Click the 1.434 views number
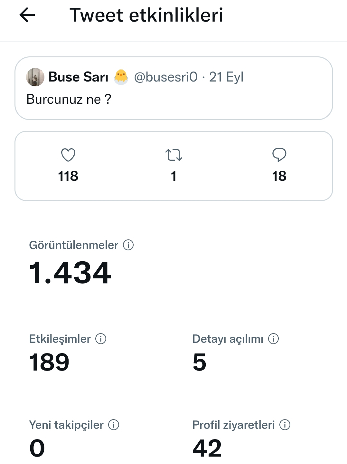The width and height of the screenshot is (347, 464). (70, 273)
